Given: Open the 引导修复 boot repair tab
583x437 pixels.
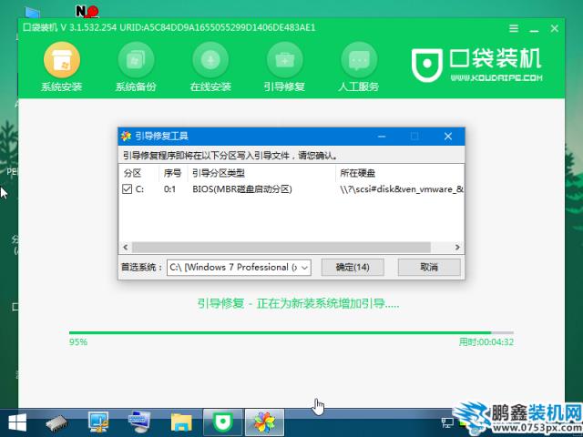Looking at the screenshot, I should pyautogui.click(x=284, y=67).
